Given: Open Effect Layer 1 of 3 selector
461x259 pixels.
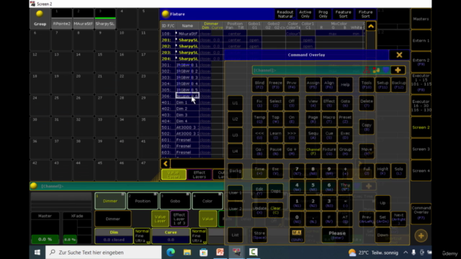Looking at the screenshot, I should tap(179, 219).
